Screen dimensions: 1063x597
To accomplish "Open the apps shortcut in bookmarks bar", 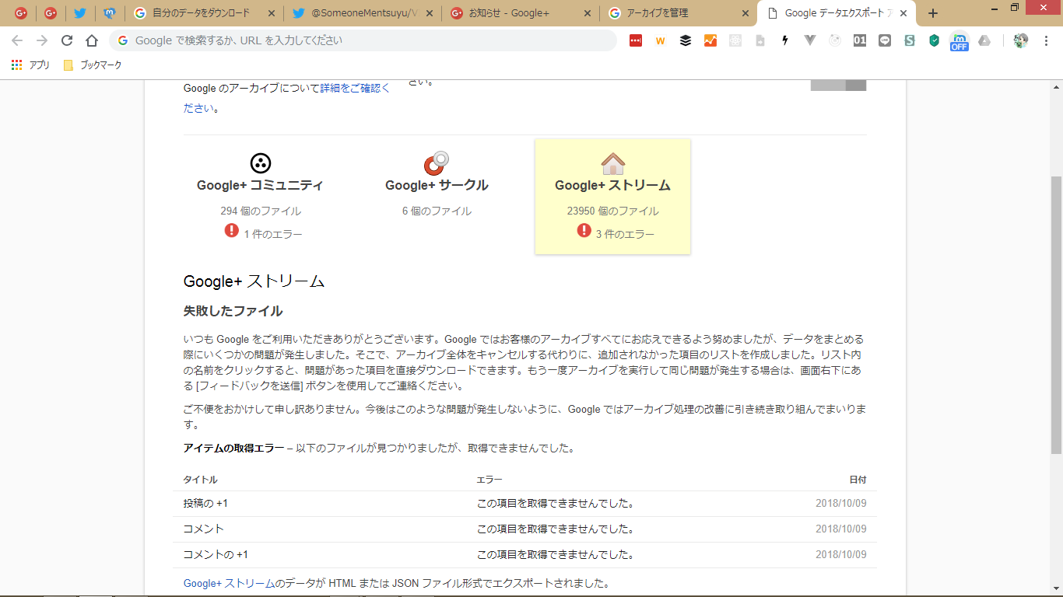I will pos(30,65).
